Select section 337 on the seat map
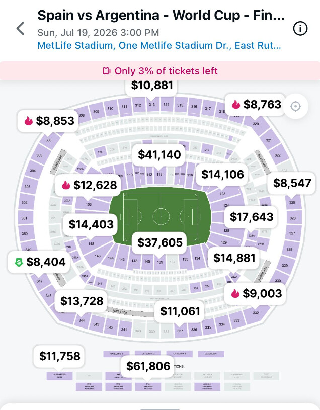The image size is (320, 410). point(180,331)
